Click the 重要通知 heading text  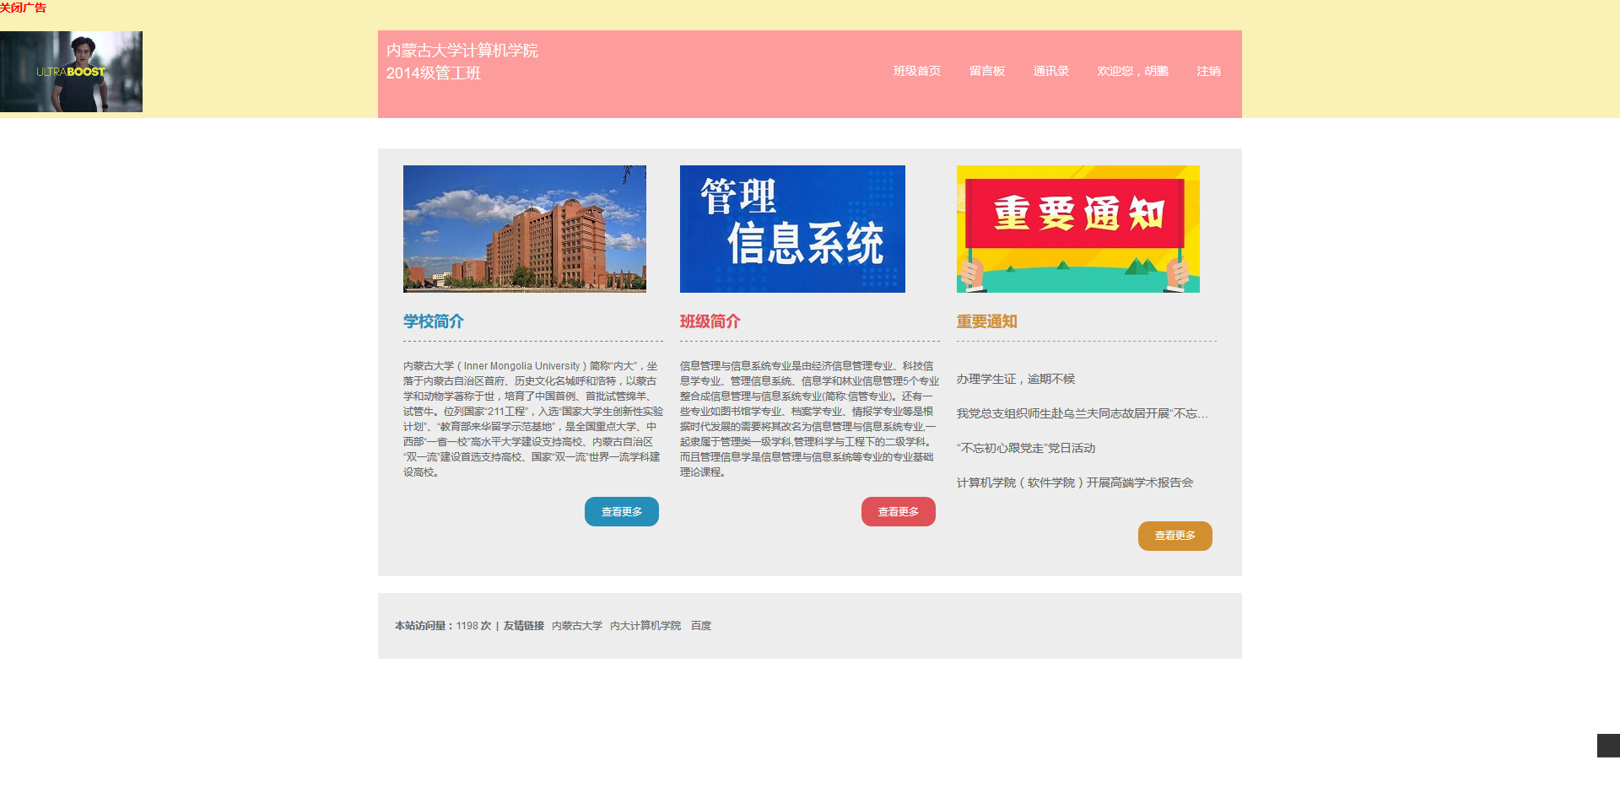[987, 321]
